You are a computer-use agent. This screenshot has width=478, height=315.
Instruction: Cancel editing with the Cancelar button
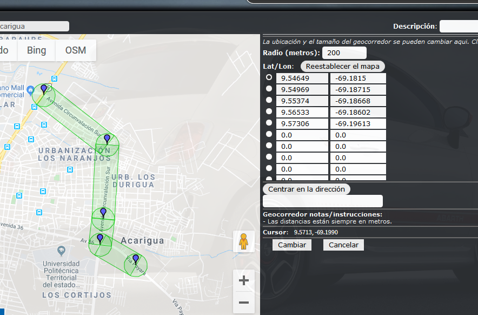pos(343,245)
